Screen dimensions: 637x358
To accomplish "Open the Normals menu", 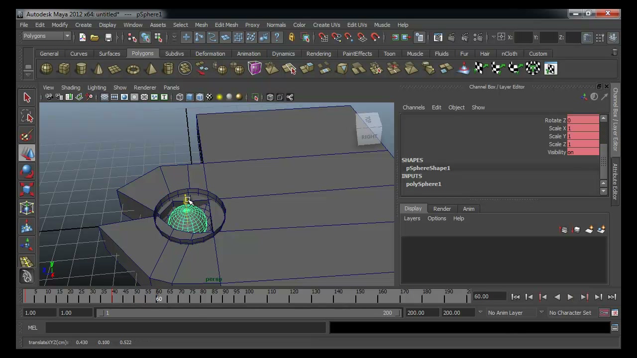I will [276, 25].
